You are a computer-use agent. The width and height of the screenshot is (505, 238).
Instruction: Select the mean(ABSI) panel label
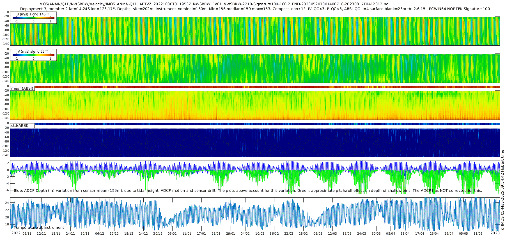(x=22, y=88)
